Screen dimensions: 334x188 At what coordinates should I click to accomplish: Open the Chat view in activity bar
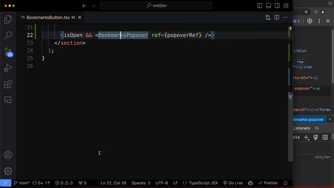pos(8,100)
